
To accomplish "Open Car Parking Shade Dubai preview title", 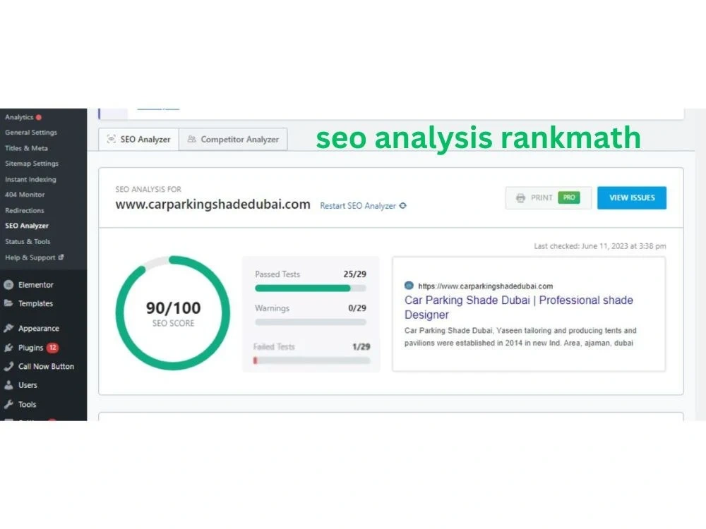I will point(519,308).
